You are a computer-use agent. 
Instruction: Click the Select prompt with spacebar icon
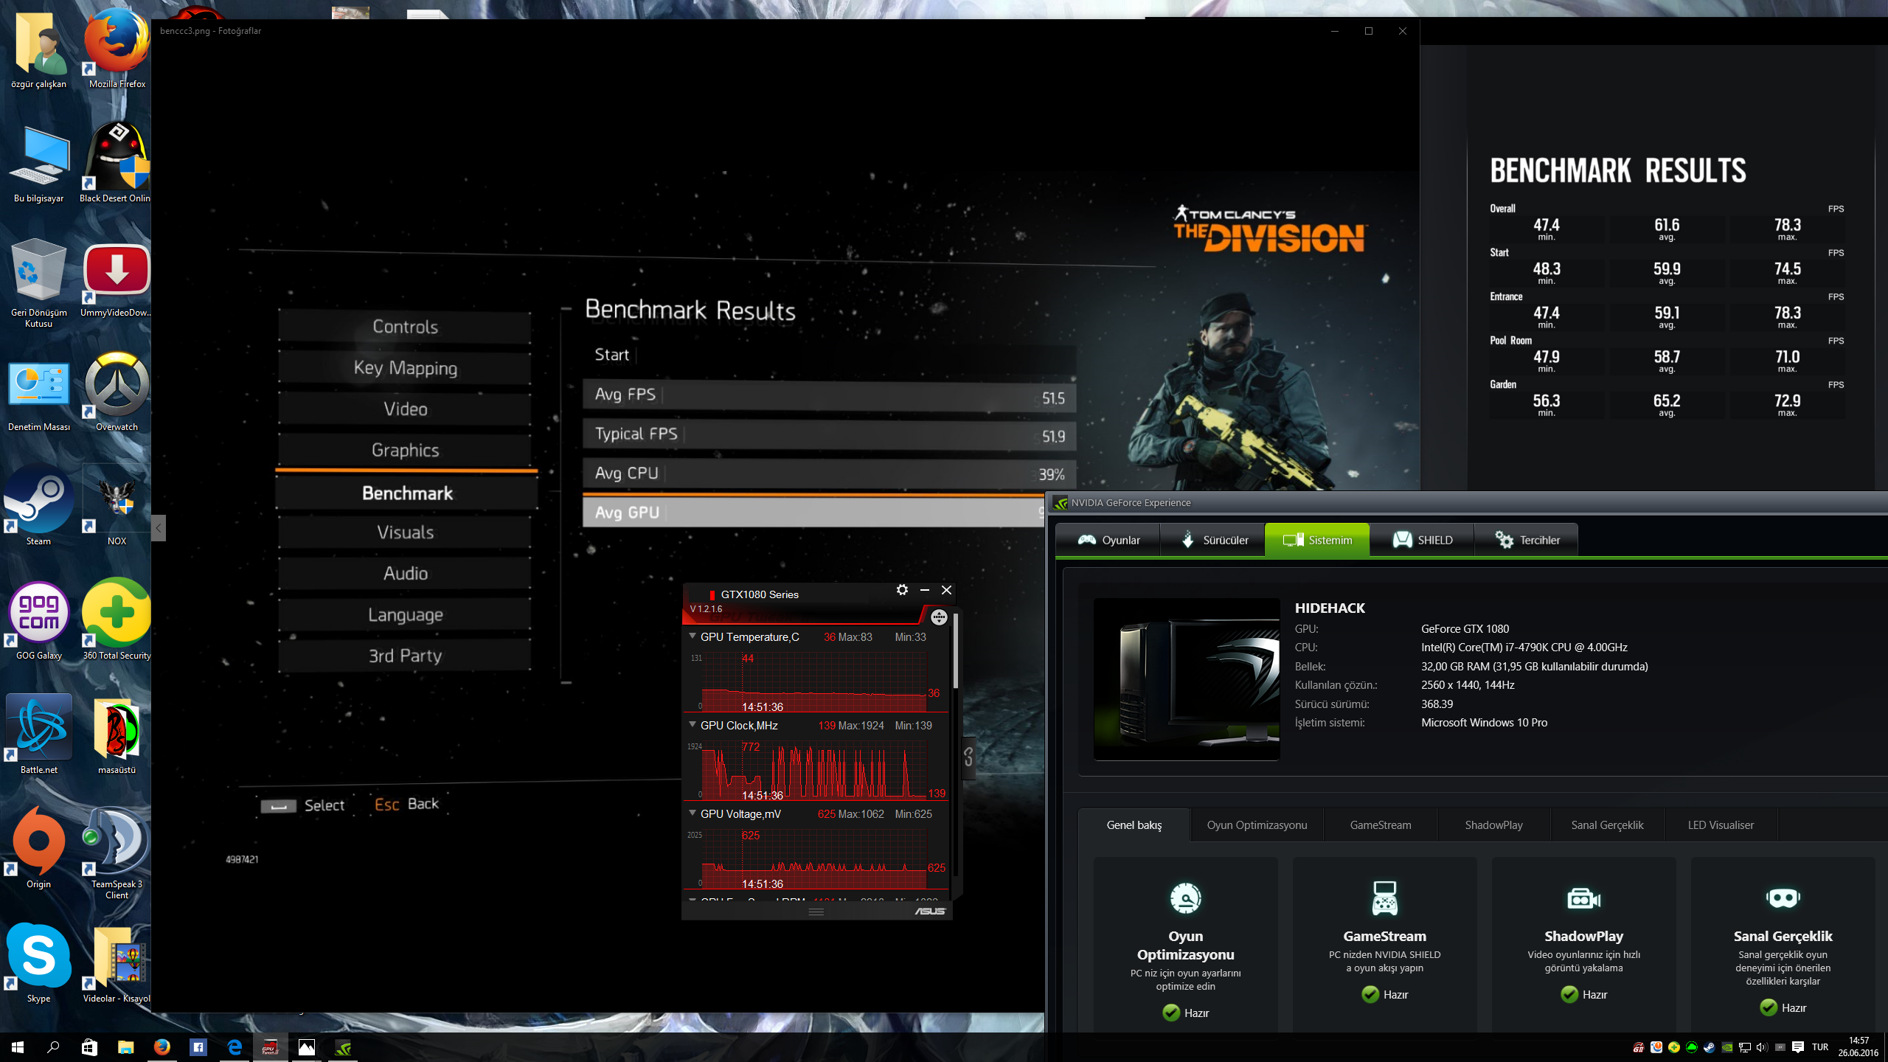[x=302, y=805]
